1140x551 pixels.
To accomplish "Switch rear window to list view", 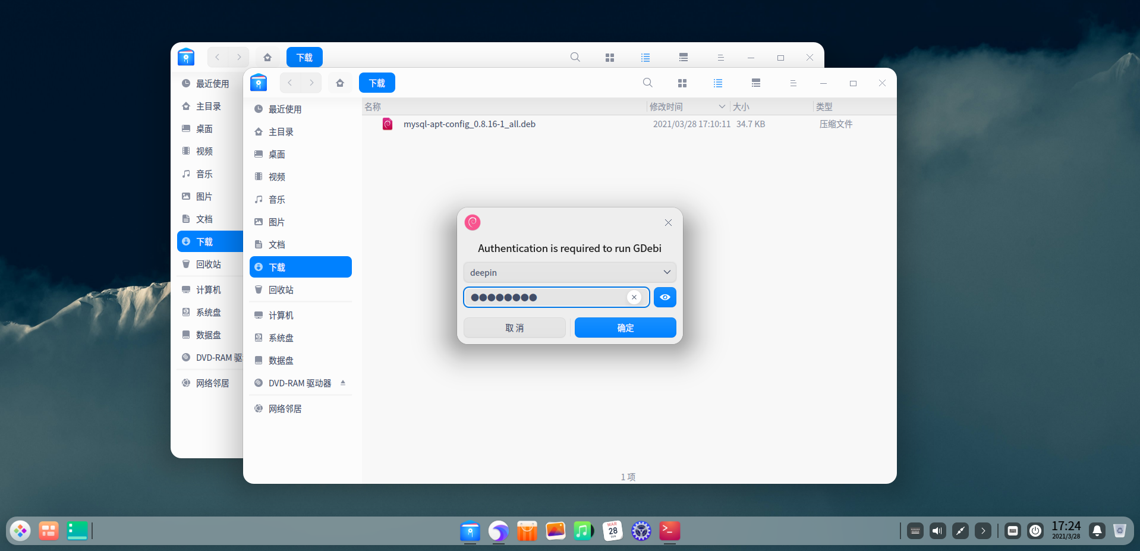I will tap(645, 58).
